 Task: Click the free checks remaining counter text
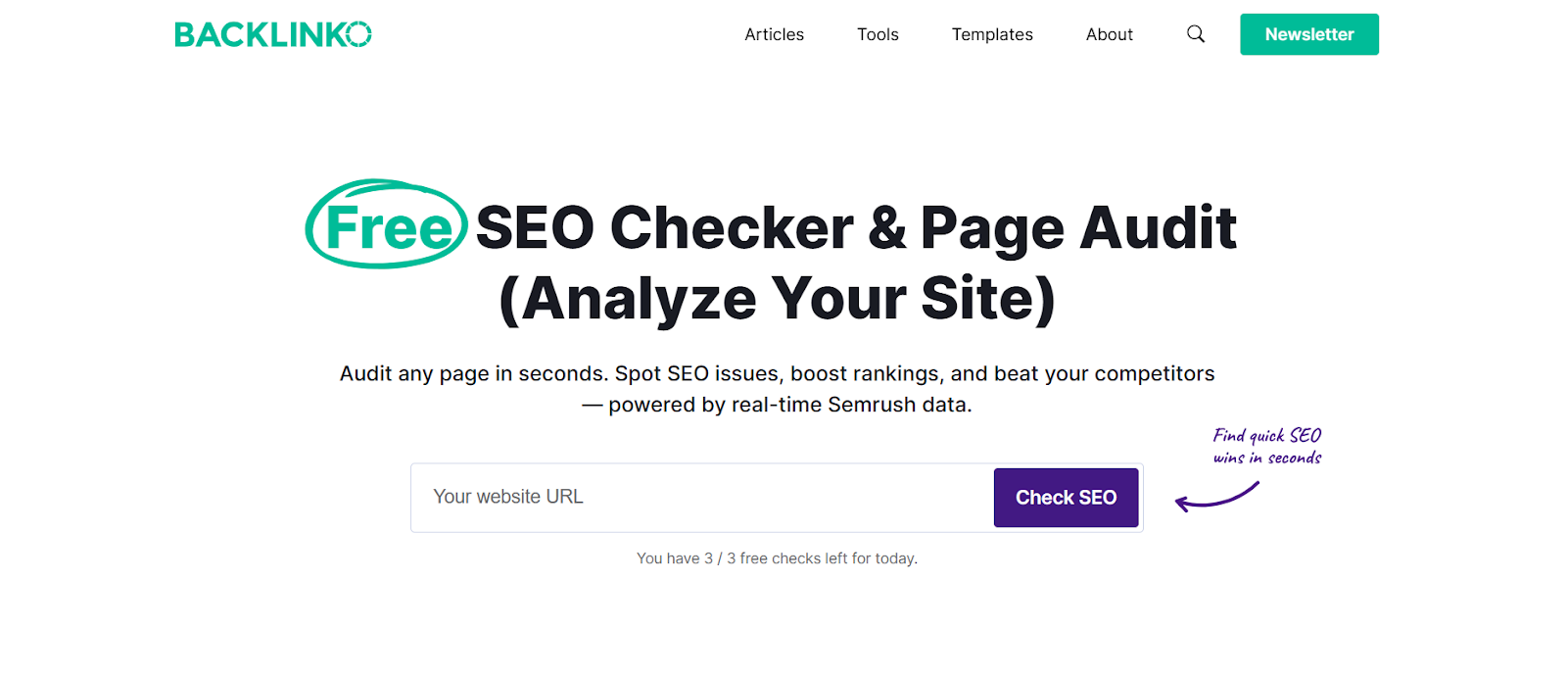[x=777, y=557]
